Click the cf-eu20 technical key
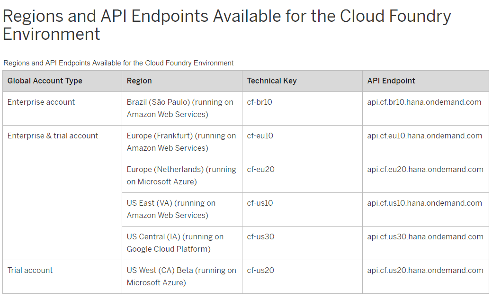Image resolution: width=501 pixels, height=300 pixels. click(x=260, y=169)
